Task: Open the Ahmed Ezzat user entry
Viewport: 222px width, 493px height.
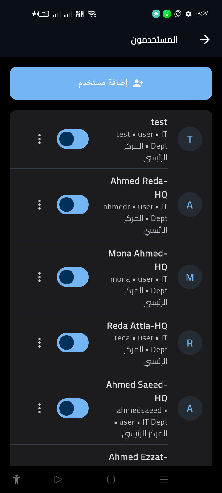Action: click(111, 455)
